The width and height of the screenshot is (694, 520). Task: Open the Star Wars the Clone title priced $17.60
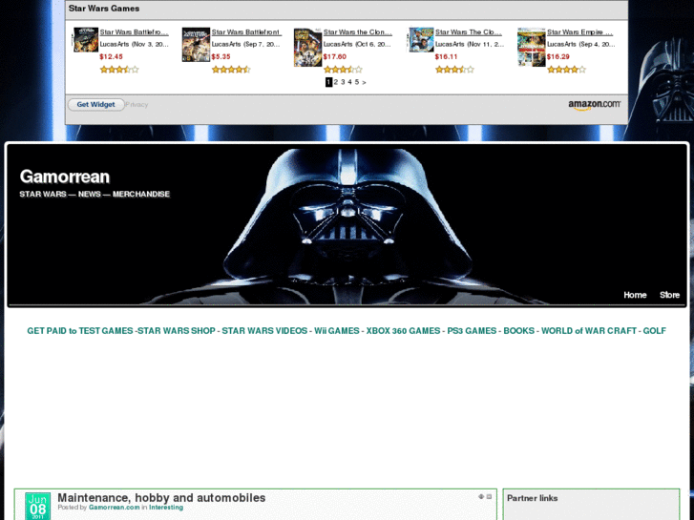(358, 32)
